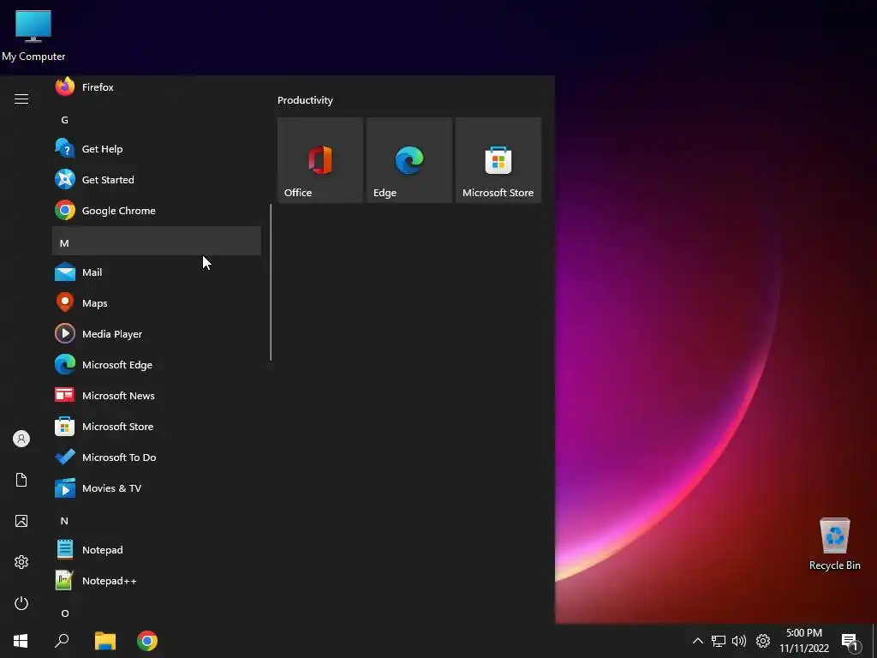This screenshot has height=658, width=877.
Task: Click the letter O section header
Action: tap(157, 612)
